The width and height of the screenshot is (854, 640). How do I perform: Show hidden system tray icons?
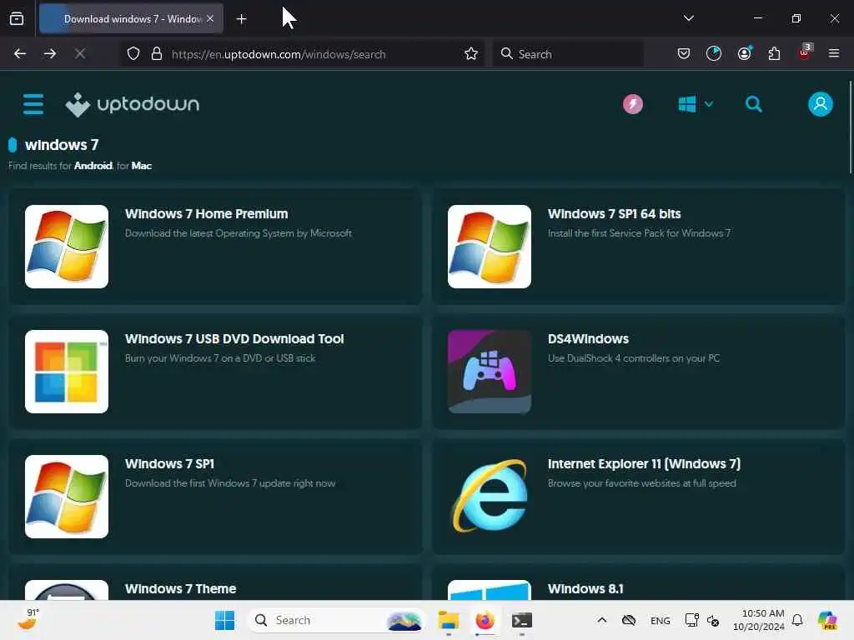[602, 620]
